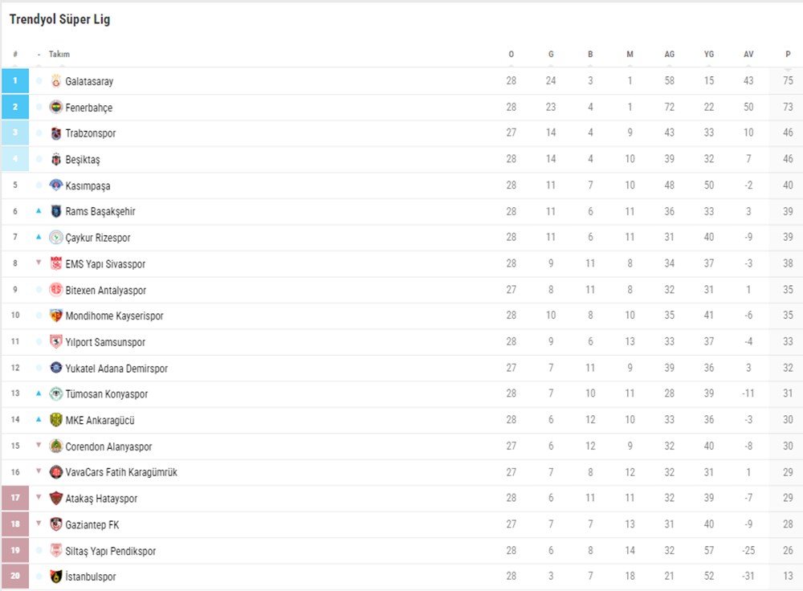Open VavaCars Fatih Karagümrük team link
The height and width of the screenshot is (591, 803).
tap(121, 472)
